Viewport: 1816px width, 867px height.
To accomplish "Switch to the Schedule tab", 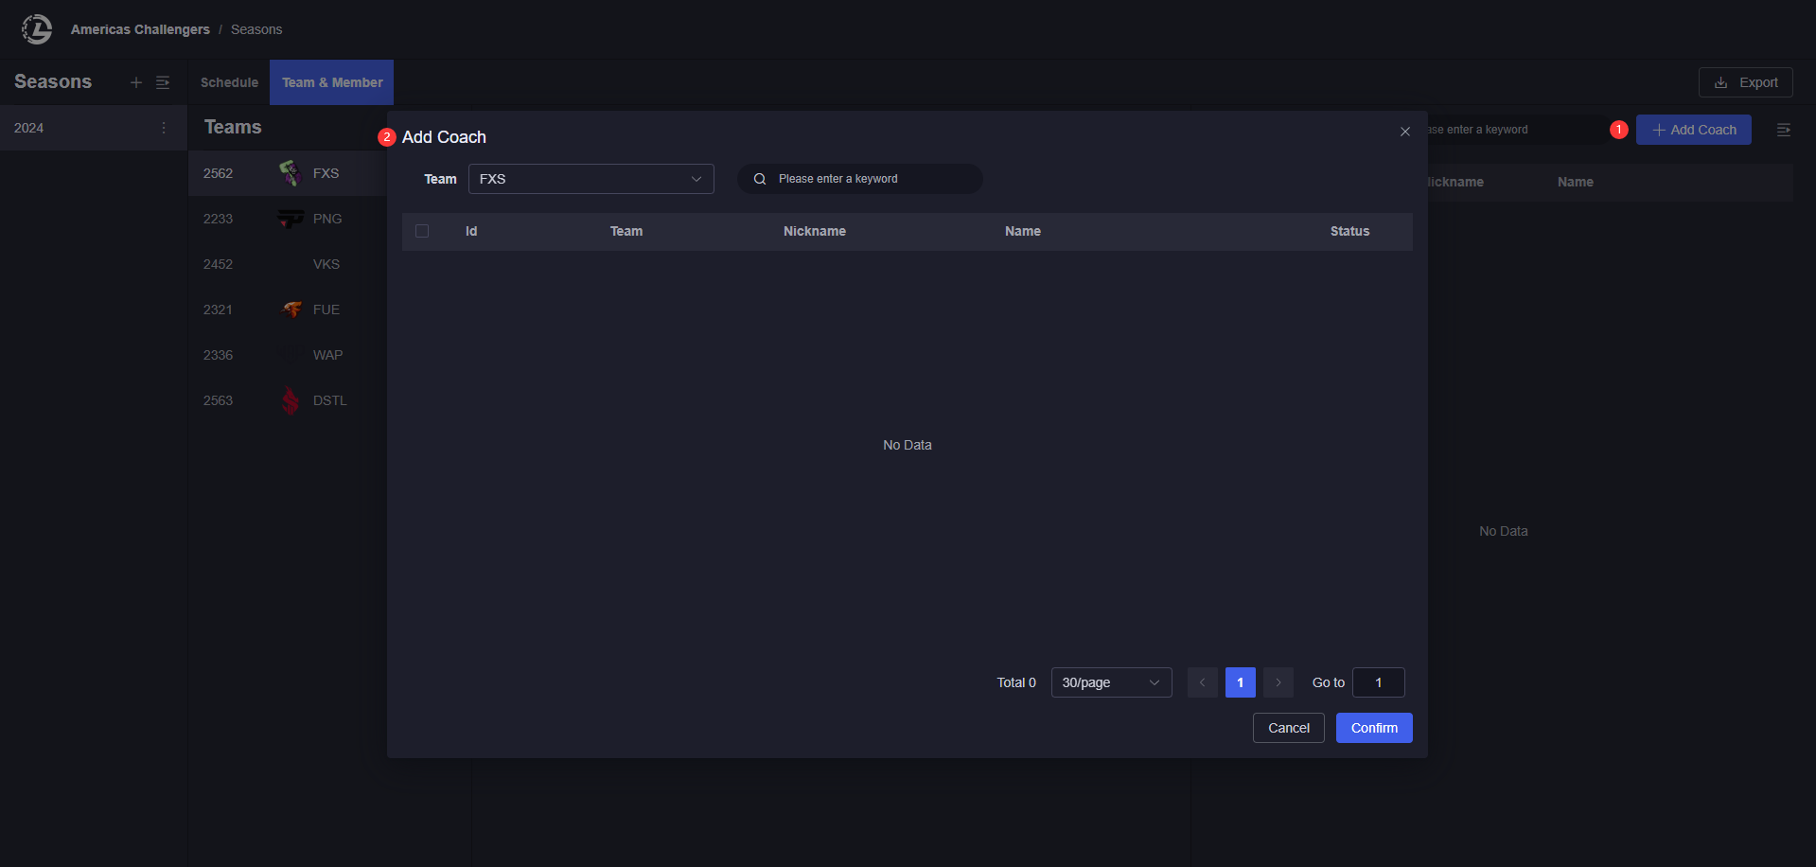I will [229, 82].
